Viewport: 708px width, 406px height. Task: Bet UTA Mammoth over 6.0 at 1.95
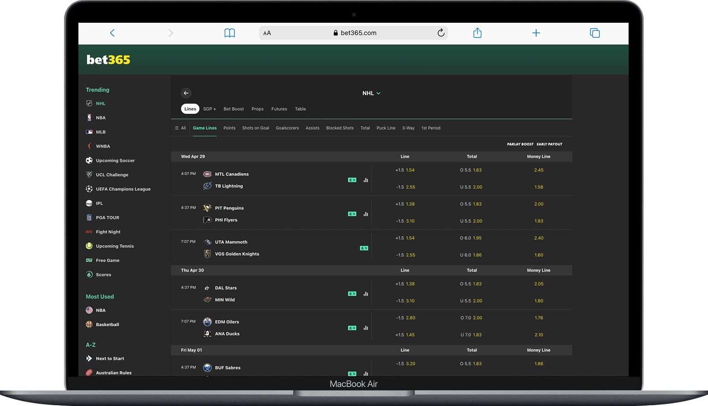[x=471, y=238]
